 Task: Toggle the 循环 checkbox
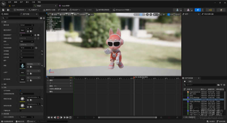click(20, 60)
